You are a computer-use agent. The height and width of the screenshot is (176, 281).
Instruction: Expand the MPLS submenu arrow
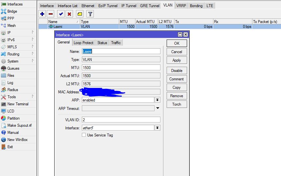click(33, 46)
